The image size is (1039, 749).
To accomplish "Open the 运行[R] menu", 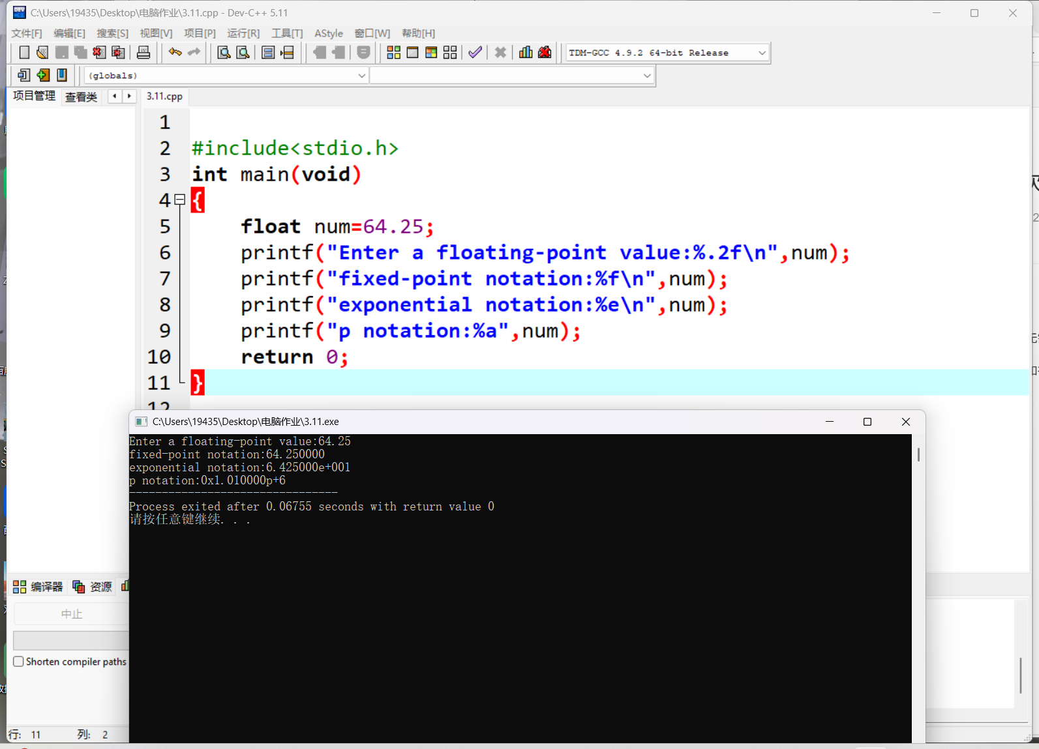I will click(x=243, y=33).
